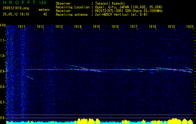Viewport: 196px width, 124px height.
Task: Click the 2el-HB9CV Vertical antenna text
Action: pyautogui.click(x=122, y=15)
